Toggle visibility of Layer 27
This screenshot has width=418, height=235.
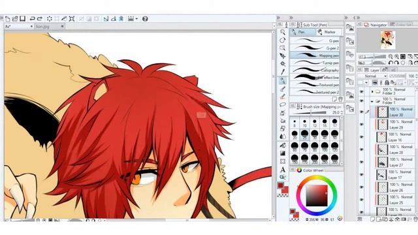362,162
